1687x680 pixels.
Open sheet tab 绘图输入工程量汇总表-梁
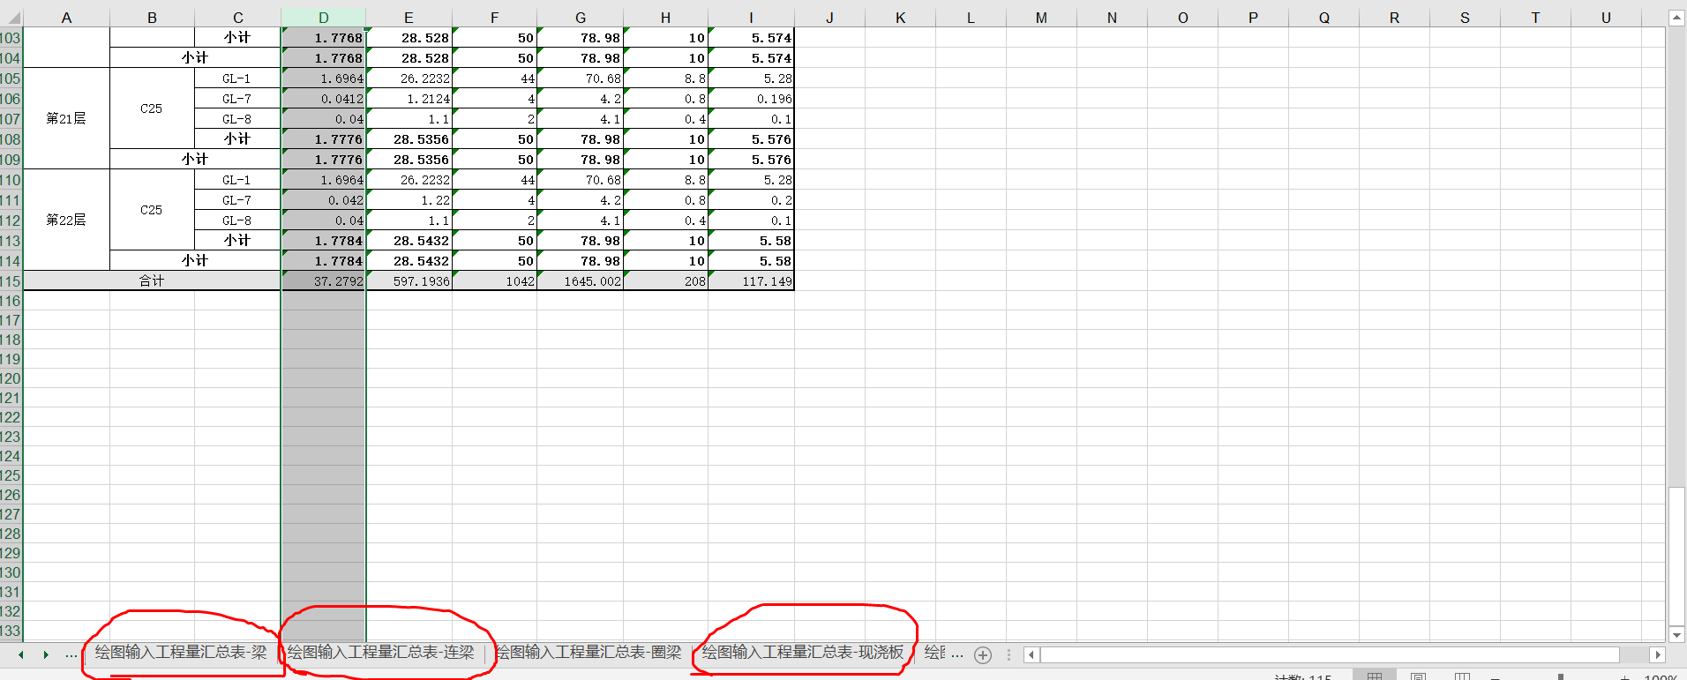(181, 653)
